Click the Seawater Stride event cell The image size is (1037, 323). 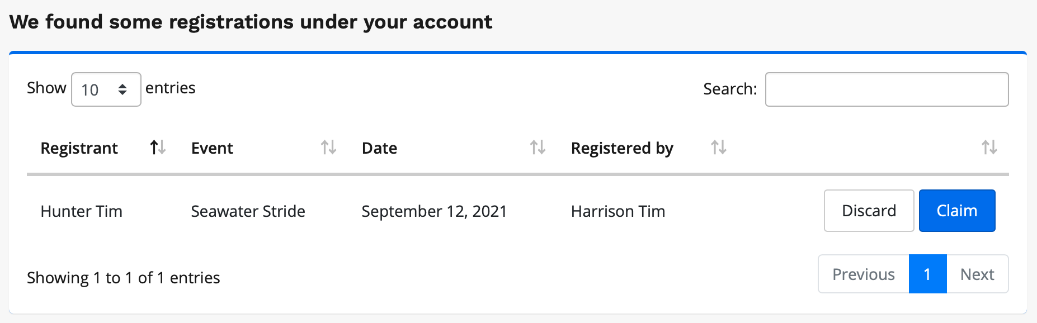coord(248,211)
